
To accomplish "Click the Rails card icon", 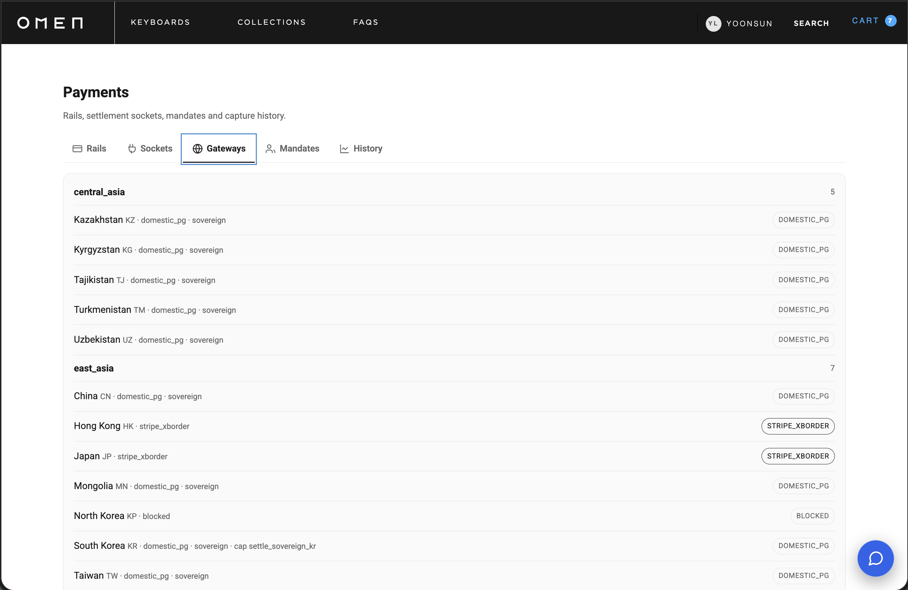I will (x=78, y=149).
